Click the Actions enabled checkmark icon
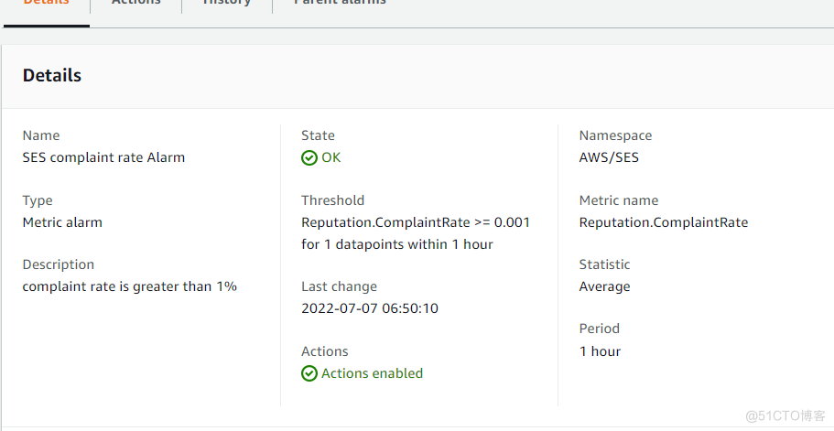 point(309,373)
